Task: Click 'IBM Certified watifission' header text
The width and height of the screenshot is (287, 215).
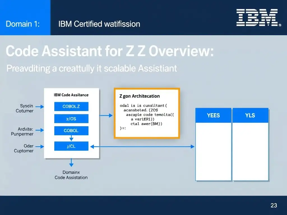Action: [99, 24]
